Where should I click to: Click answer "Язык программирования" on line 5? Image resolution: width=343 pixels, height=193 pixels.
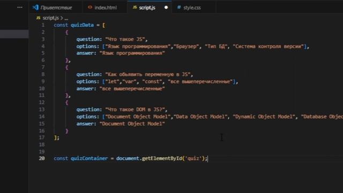tap(132, 53)
